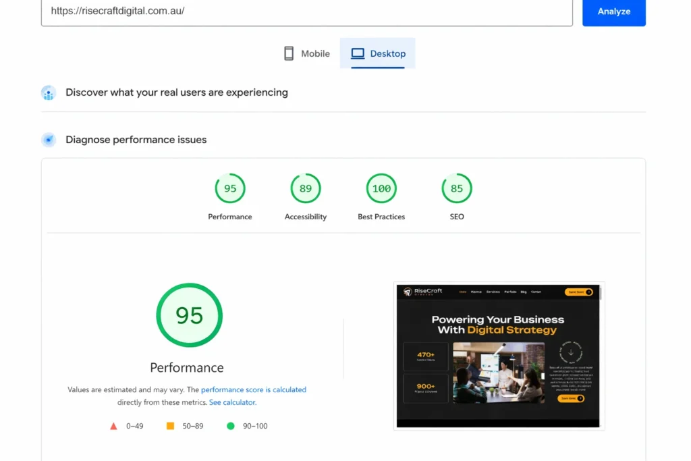691x461 pixels.
Task: Click the large 95 Performance circle
Action: [x=189, y=315]
